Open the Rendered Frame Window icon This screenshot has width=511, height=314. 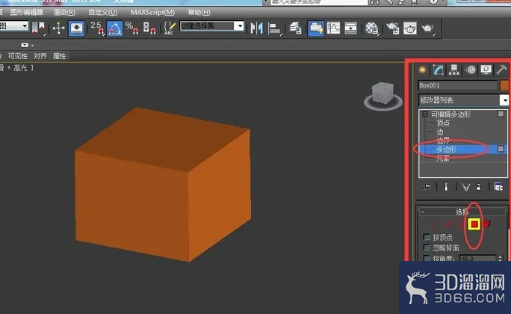point(410,28)
